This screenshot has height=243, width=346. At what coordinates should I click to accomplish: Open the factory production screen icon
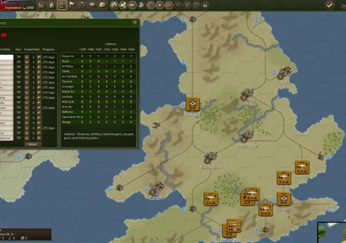(41, 5)
